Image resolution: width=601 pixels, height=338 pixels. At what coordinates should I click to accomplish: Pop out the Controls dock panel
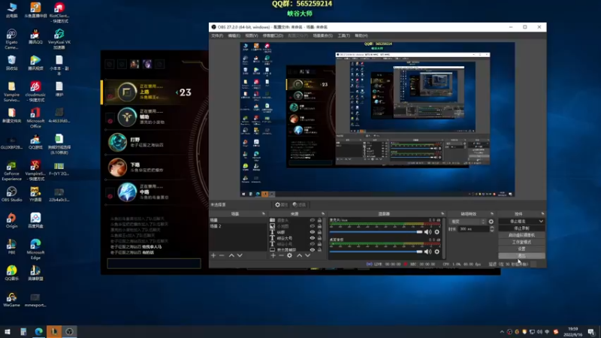pyautogui.click(x=542, y=214)
